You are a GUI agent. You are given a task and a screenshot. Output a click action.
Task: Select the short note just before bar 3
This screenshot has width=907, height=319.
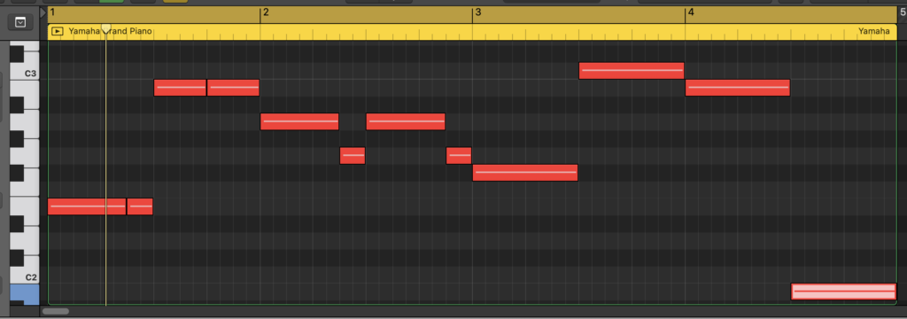(x=459, y=156)
